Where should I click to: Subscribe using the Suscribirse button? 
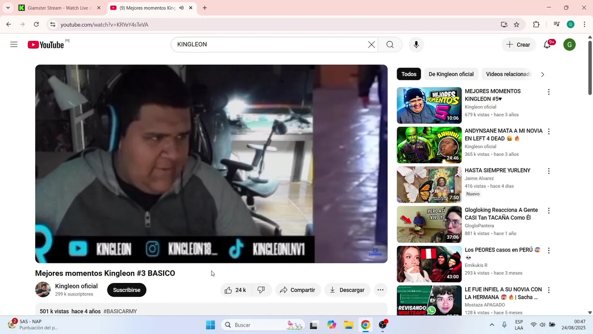(126, 290)
